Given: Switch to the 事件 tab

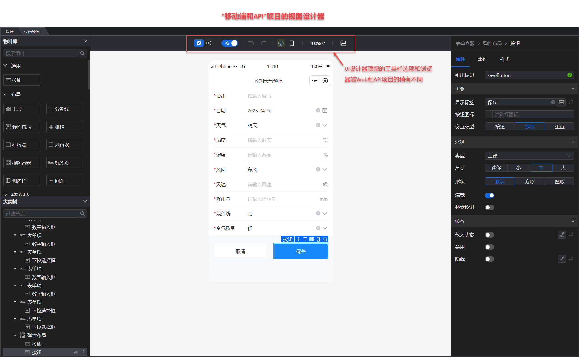Looking at the screenshot, I should pos(482,59).
